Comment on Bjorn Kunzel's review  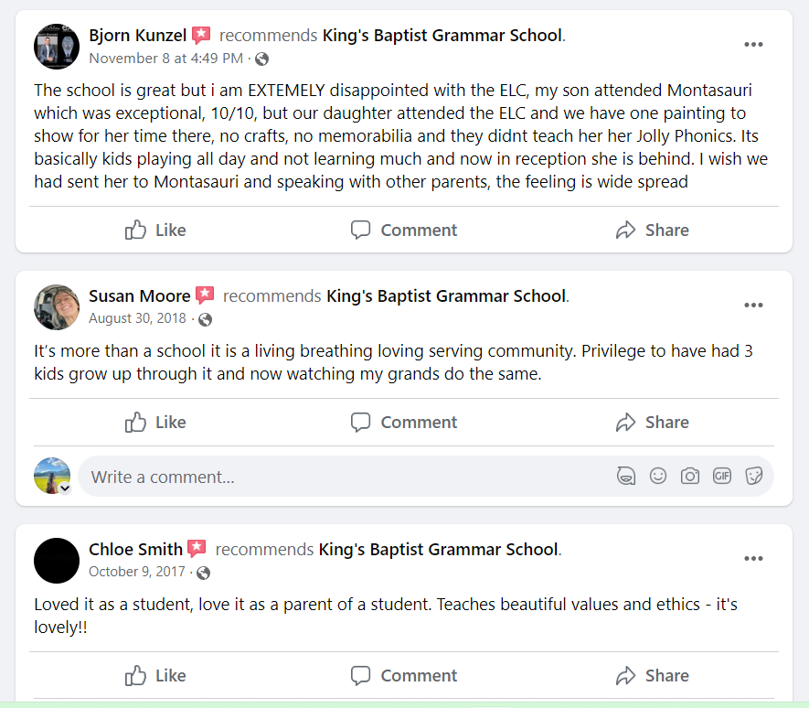click(x=404, y=231)
